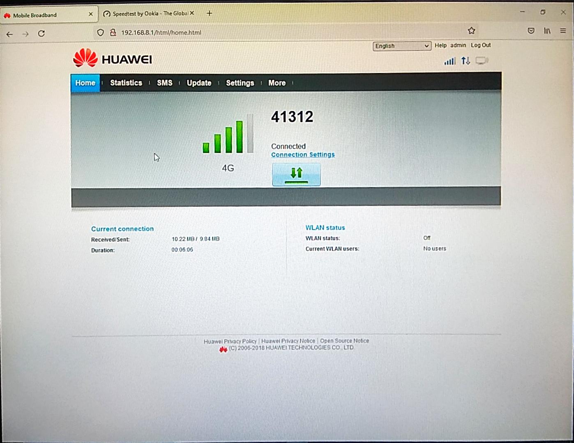Open the Update menu tab
The width and height of the screenshot is (574, 443).
click(x=199, y=83)
